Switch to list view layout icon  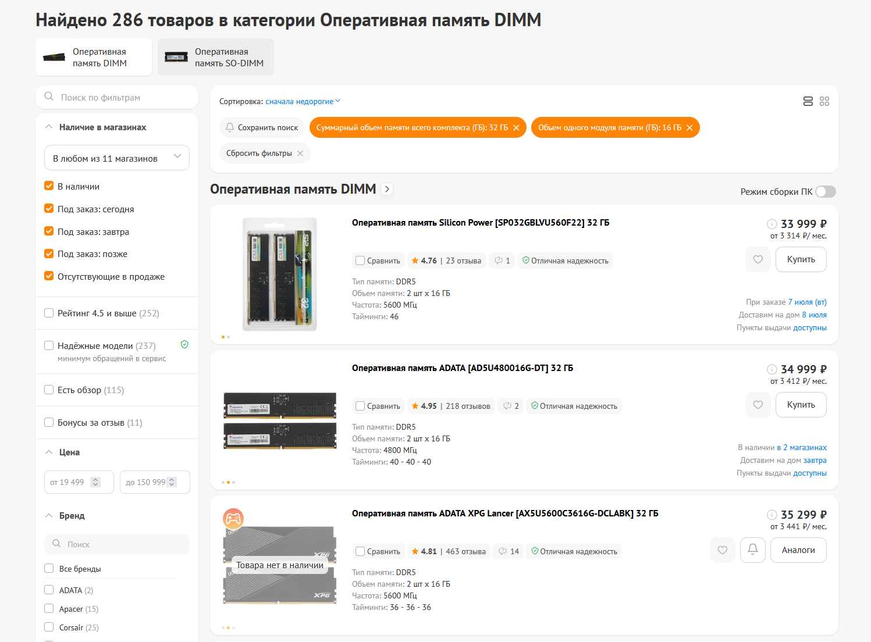(x=808, y=101)
